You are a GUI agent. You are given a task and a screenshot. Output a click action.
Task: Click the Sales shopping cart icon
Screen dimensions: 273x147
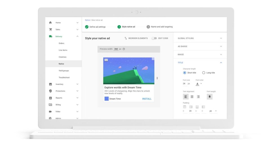point(50,29)
